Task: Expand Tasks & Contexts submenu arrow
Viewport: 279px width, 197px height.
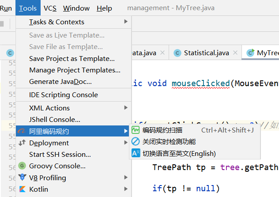Action: coord(126,22)
